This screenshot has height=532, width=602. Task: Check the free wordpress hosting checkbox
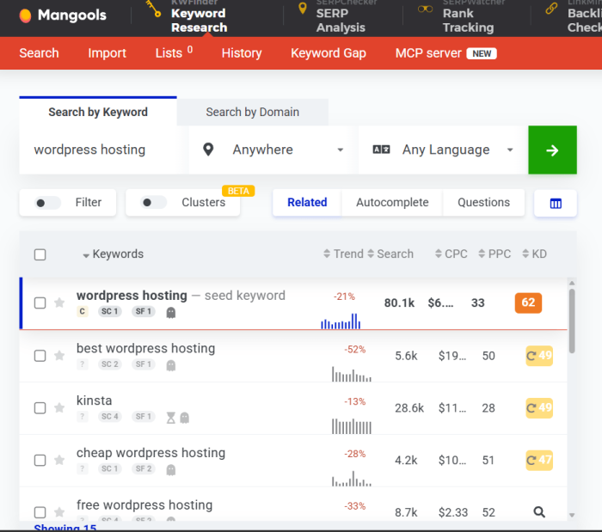click(40, 512)
